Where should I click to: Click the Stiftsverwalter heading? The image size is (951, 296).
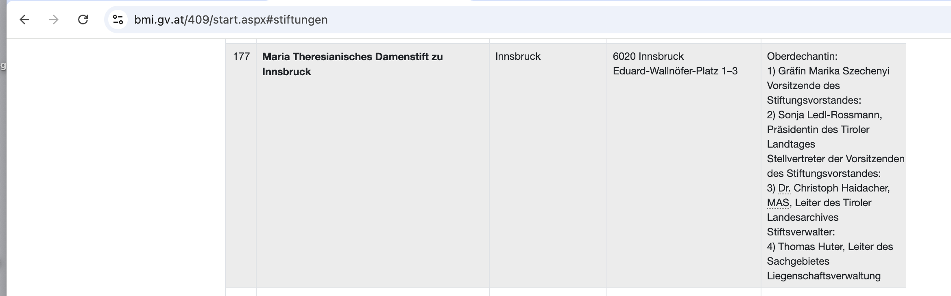click(800, 232)
